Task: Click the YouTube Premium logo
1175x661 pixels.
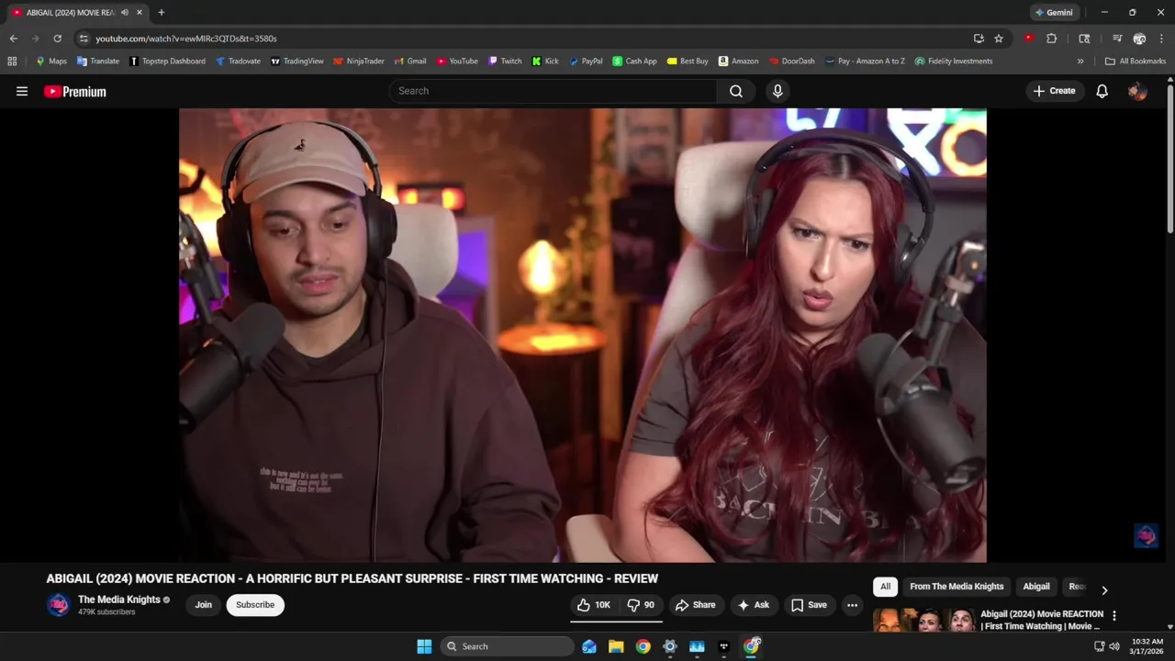Action: 75,91
